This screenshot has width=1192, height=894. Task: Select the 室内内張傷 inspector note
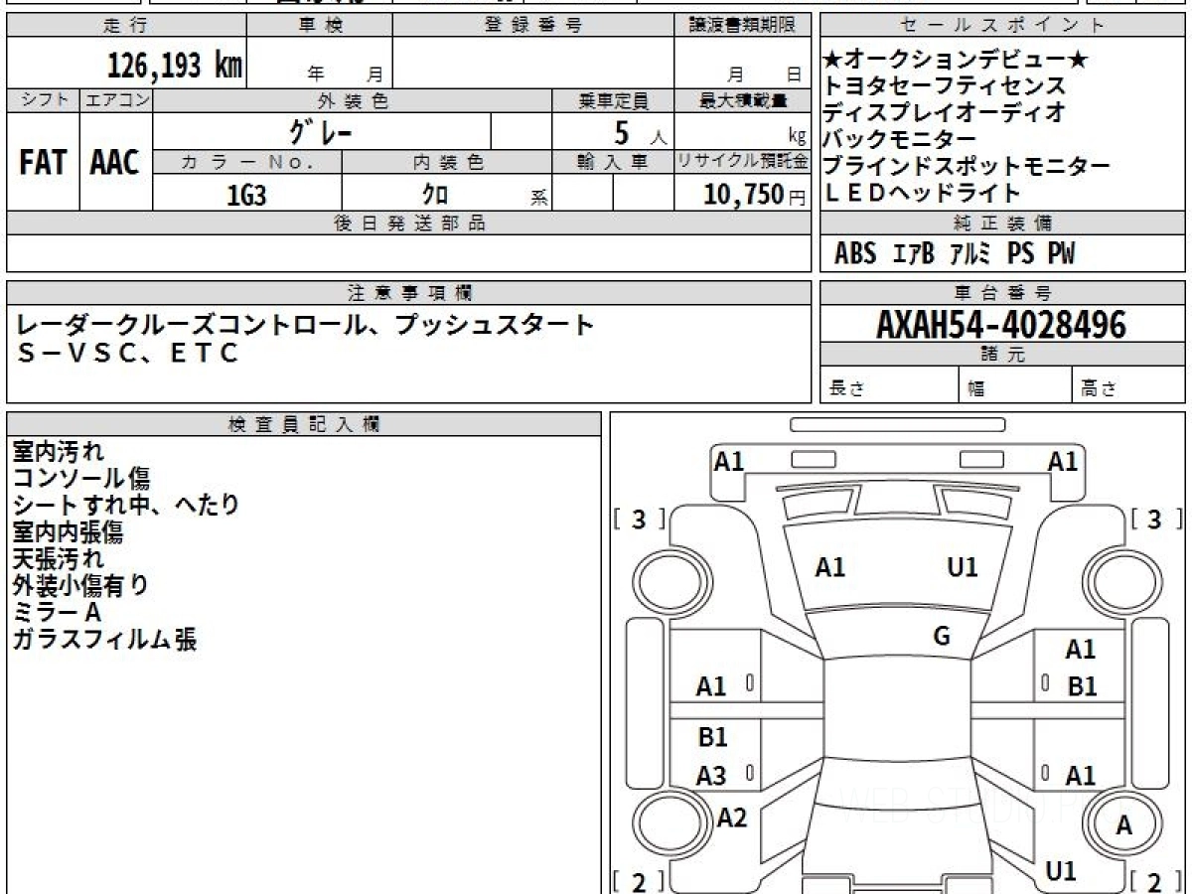click(69, 532)
